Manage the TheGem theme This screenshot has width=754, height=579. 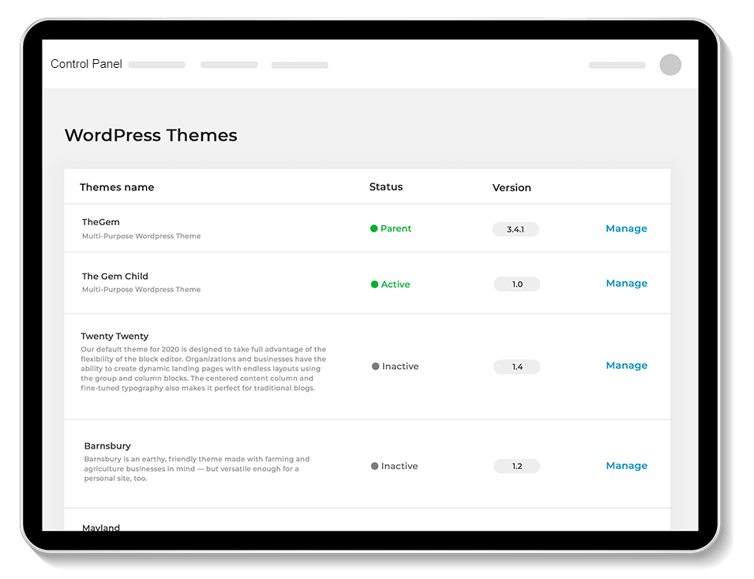click(x=626, y=228)
